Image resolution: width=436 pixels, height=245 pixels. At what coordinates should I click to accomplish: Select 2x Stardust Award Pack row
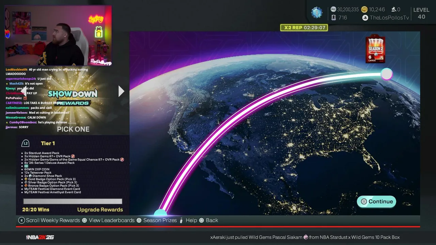[42, 153]
